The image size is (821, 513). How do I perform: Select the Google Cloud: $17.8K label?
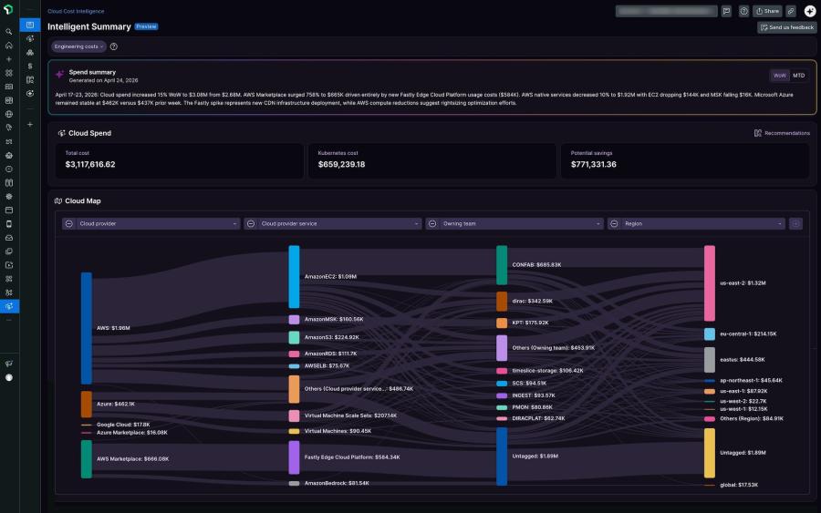(123, 425)
